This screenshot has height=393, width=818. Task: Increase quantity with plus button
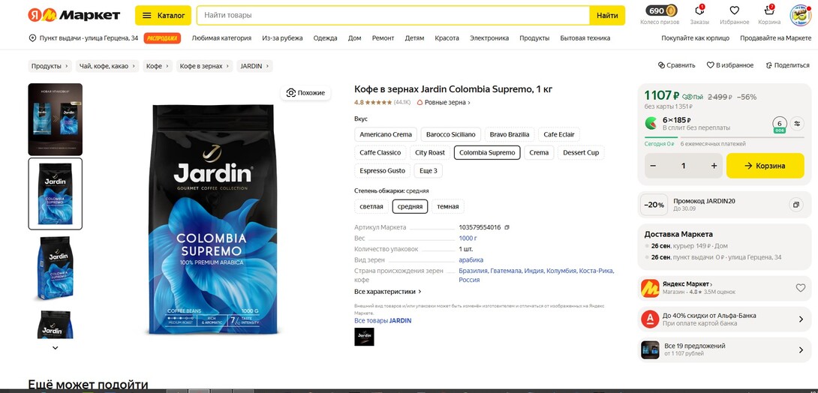tap(714, 166)
